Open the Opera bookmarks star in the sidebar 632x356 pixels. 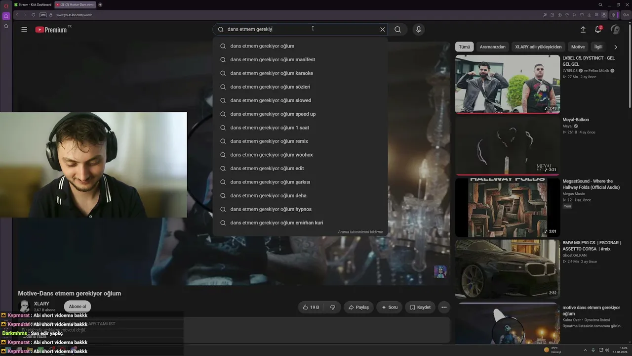pyautogui.click(x=6, y=26)
